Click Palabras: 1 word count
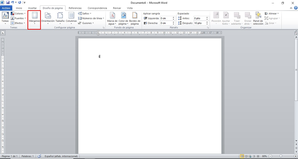 (x=27, y=156)
